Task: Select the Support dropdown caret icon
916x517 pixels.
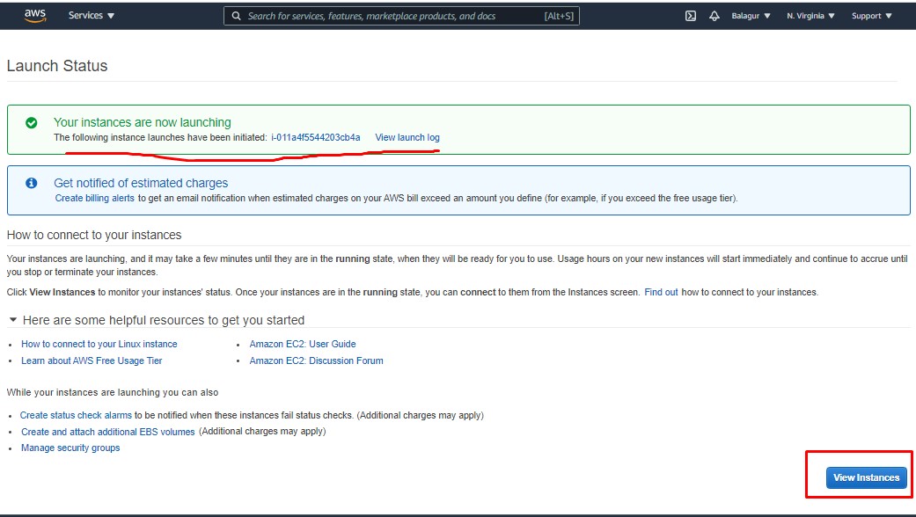Action: click(x=890, y=15)
